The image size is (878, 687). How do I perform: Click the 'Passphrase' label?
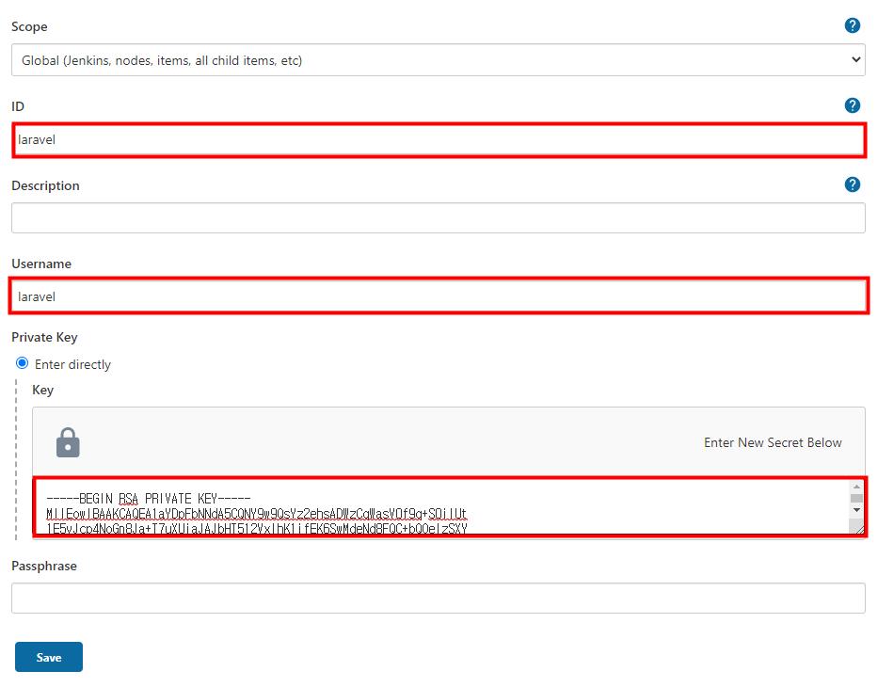pyautogui.click(x=44, y=566)
